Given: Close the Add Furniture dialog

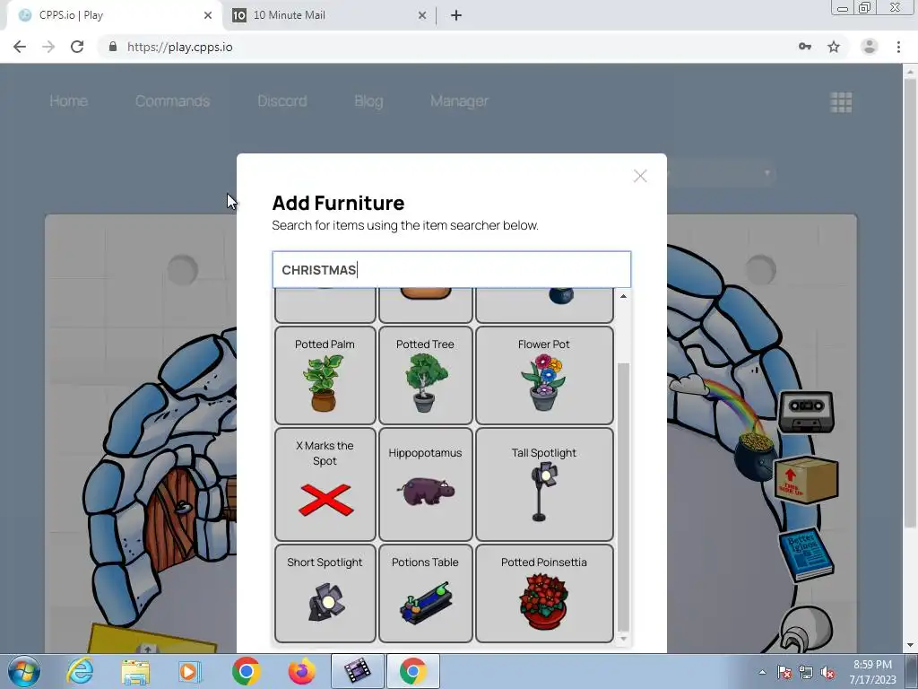Looking at the screenshot, I should pos(640,176).
